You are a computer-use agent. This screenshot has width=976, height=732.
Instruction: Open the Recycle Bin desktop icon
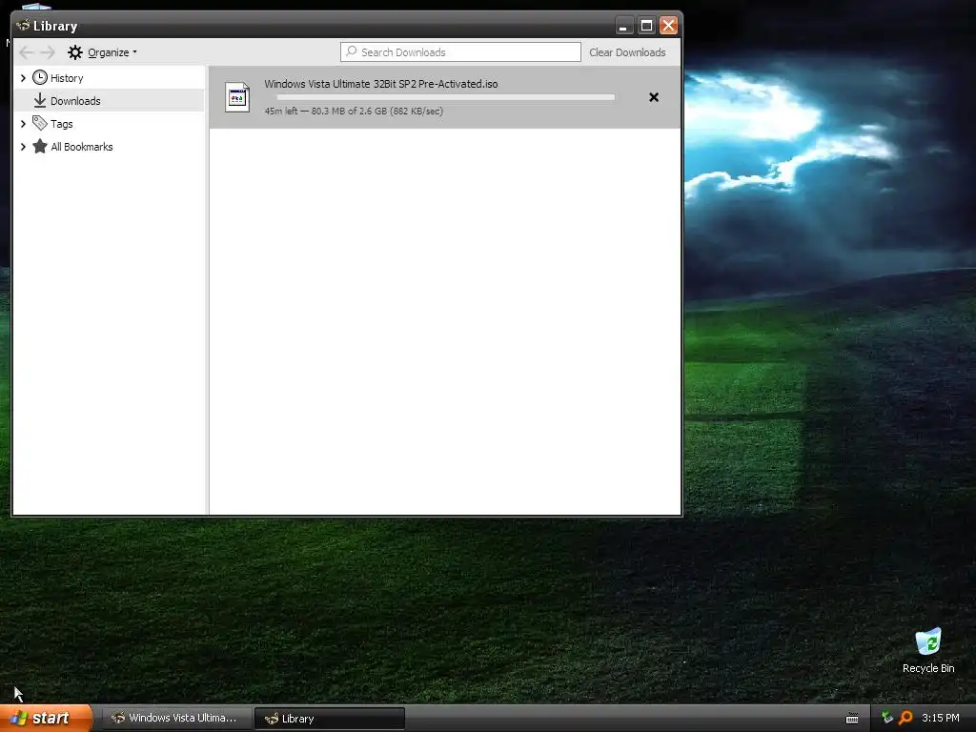point(928,650)
